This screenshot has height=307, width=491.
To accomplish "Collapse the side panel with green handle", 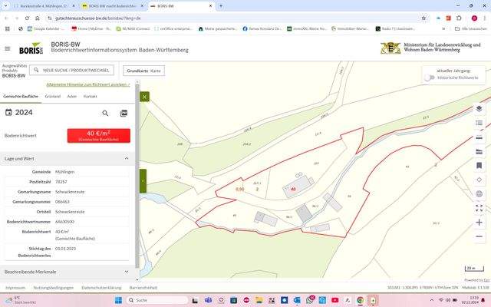I will click(x=143, y=181).
